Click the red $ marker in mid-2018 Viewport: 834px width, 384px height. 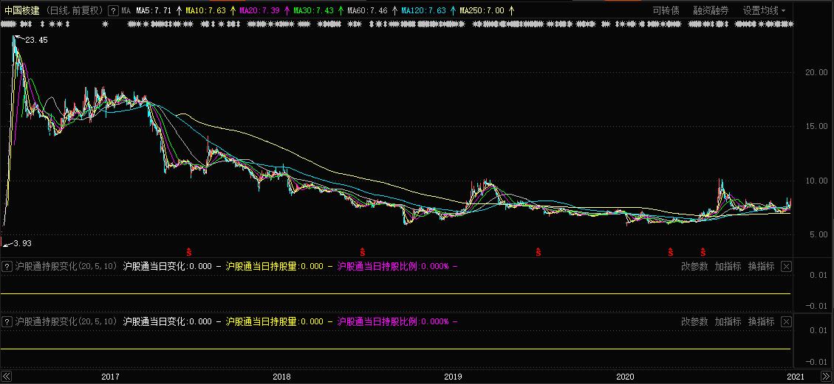pos(362,251)
